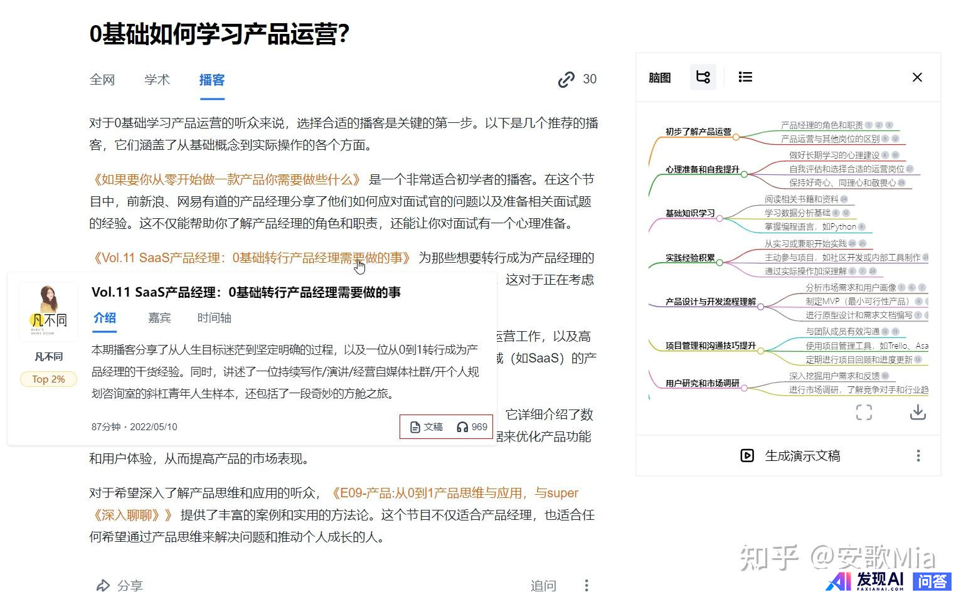Viewport: 961px width, 597px height.
Task: Click the 凡不同 podcast cover thumbnail
Action: (x=48, y=312)
